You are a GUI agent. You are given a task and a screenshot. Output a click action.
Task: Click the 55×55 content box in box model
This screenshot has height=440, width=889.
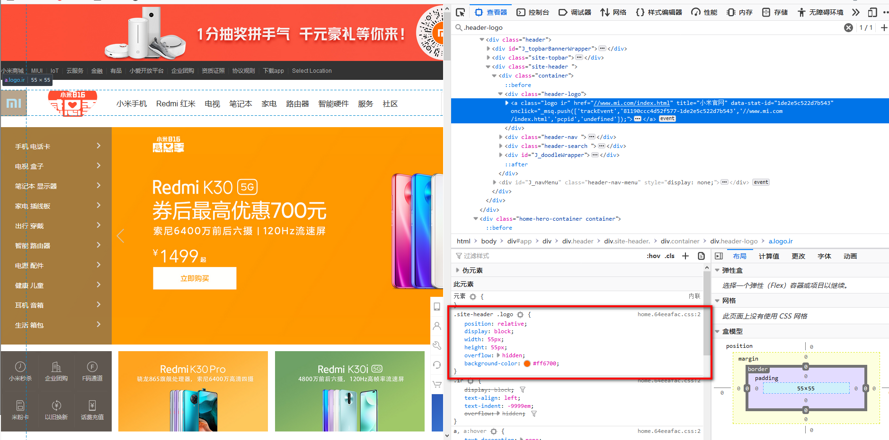[806, 388]
